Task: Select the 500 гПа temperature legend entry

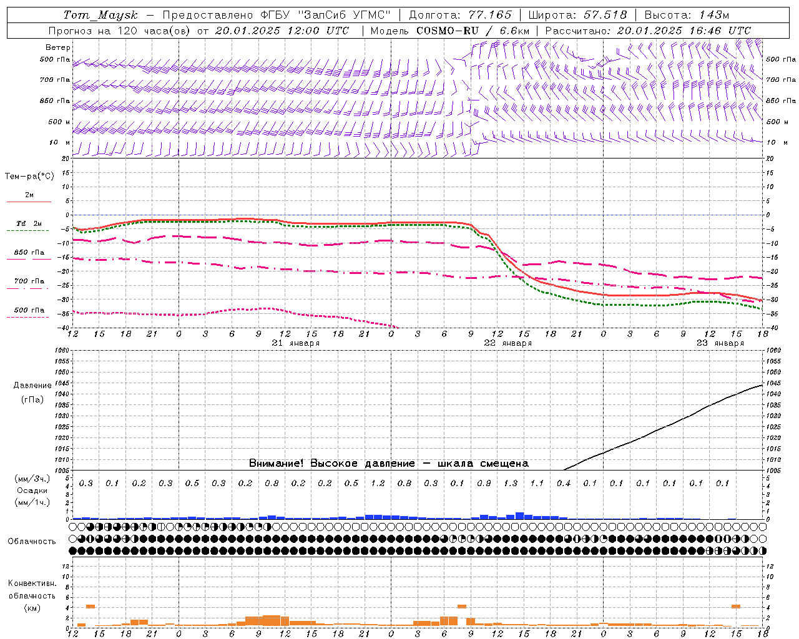Action: coord(29,310)
